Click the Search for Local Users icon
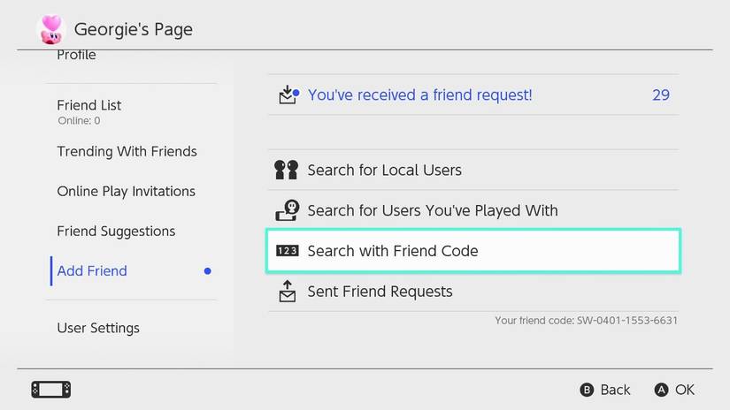730x410 pixels. pyautogui.click(x=287, y=170)
